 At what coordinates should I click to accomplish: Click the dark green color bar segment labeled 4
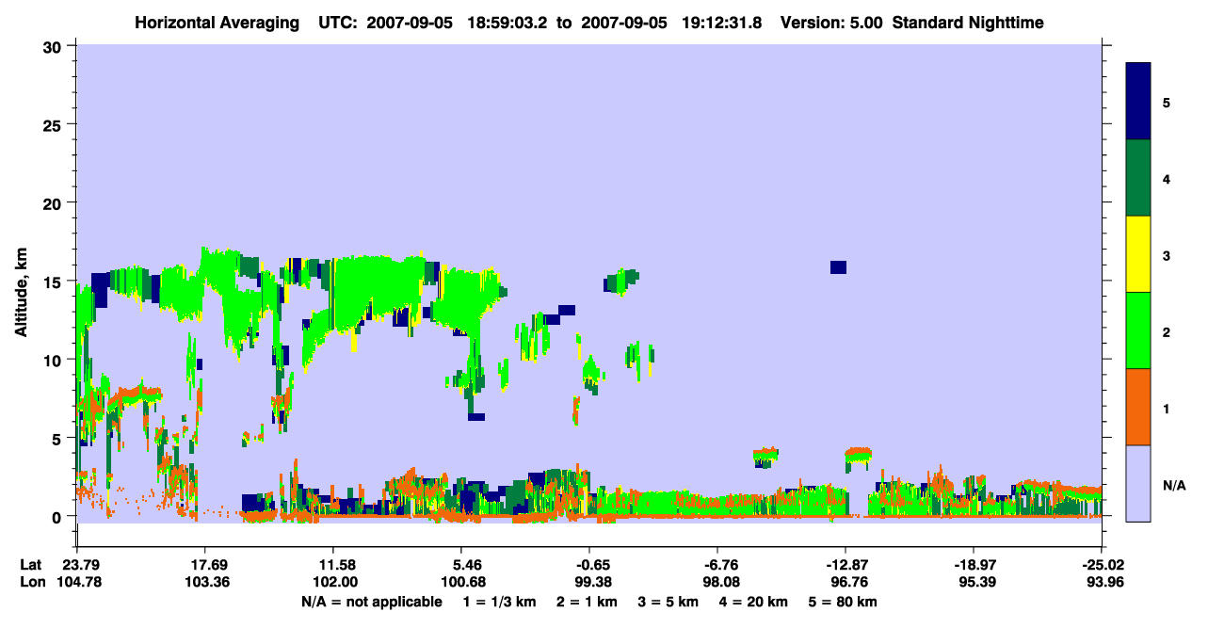(1138, 177)
